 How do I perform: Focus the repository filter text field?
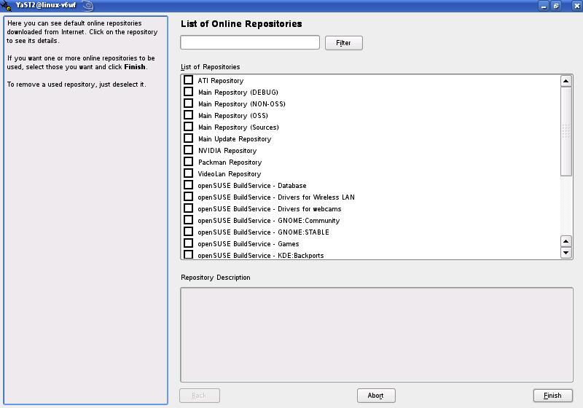click(250, 42)
